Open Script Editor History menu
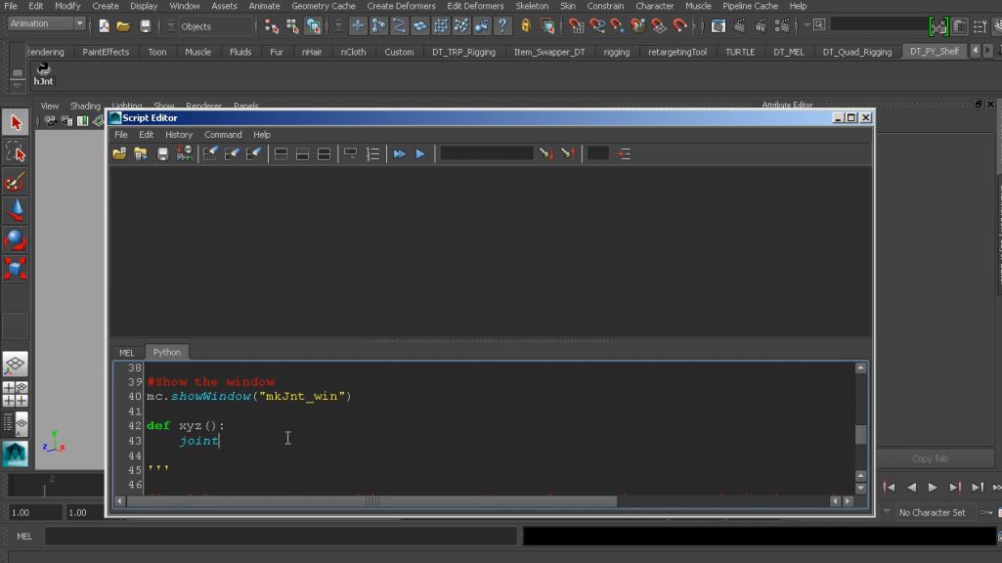This screenshot has width=1002, height=563. pyautogui.click(x=178, y=135)
